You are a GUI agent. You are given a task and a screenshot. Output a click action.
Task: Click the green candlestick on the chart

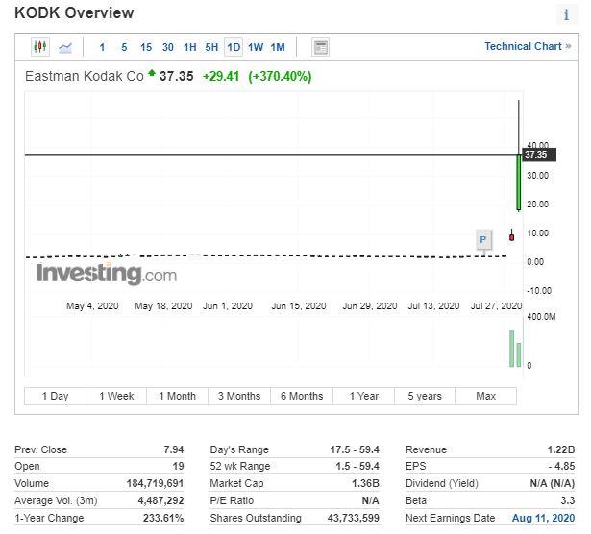[519, 182]
